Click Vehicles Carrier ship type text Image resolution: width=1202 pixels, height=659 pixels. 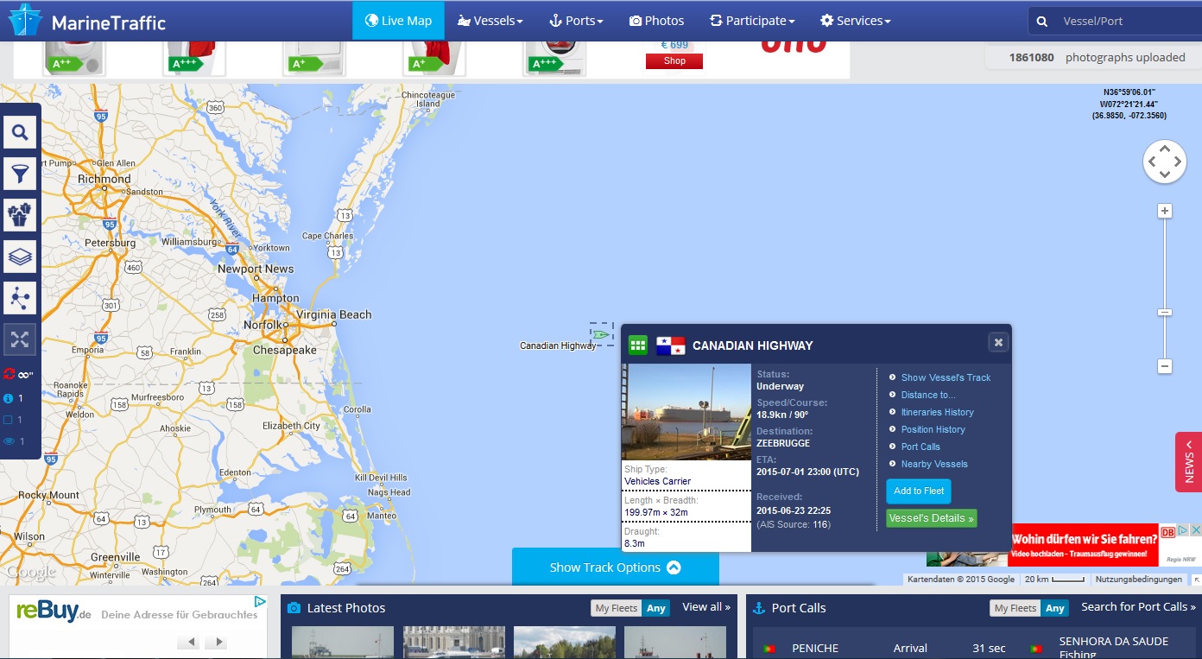(x=658, y=481)
